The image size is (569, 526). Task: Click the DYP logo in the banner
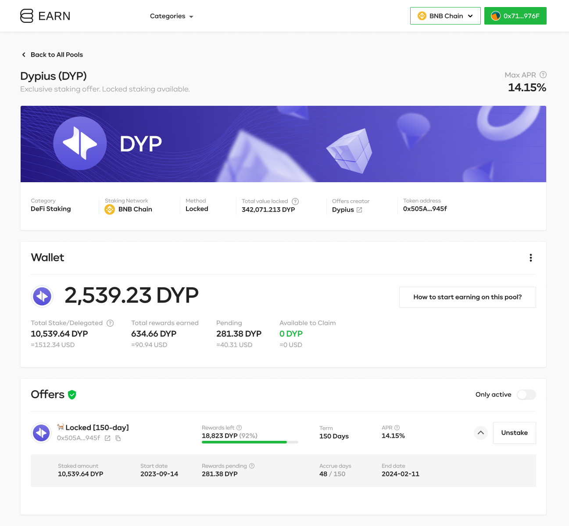click(x=80, y=143)
